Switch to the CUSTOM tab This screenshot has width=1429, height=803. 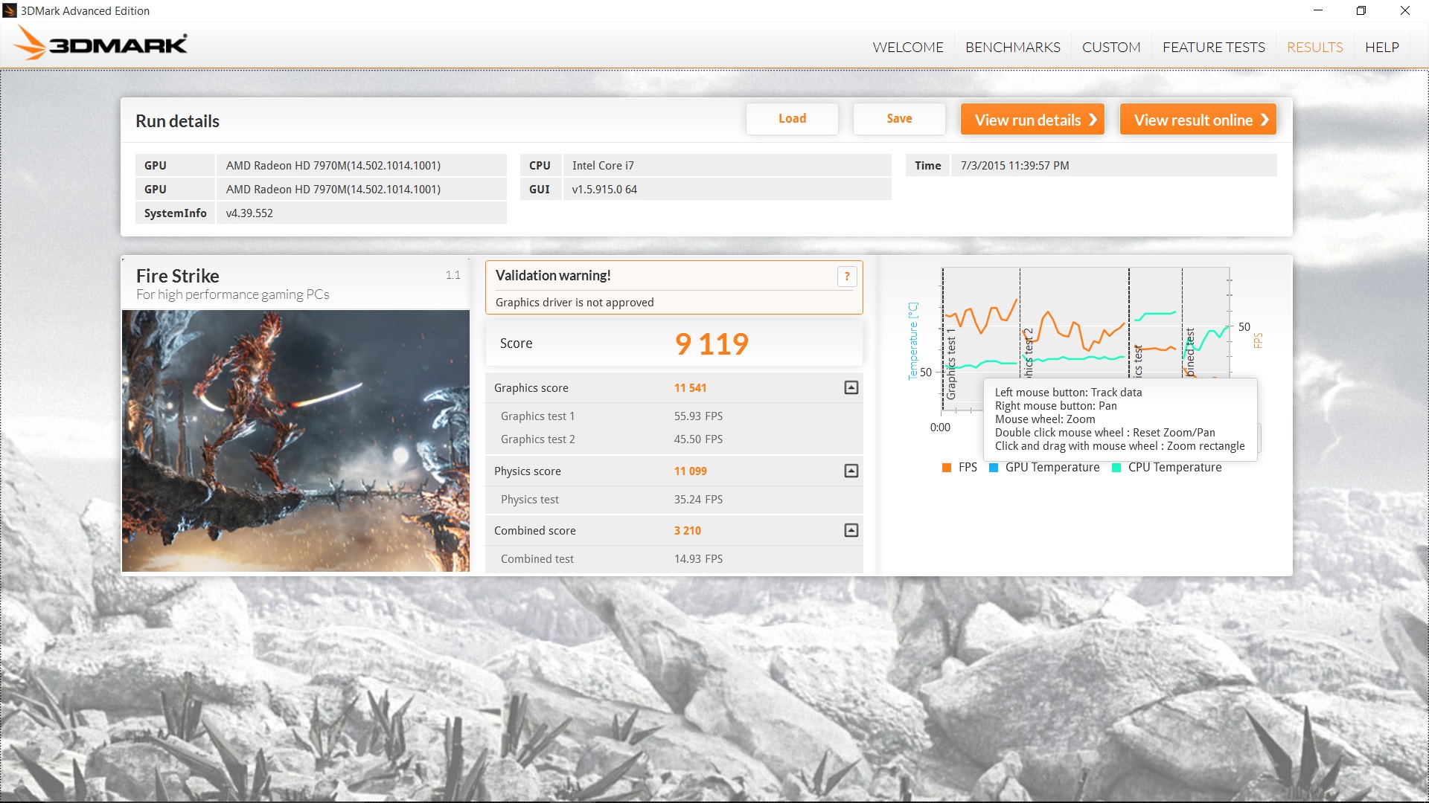pyautogui.click(x=1111, y=47)
